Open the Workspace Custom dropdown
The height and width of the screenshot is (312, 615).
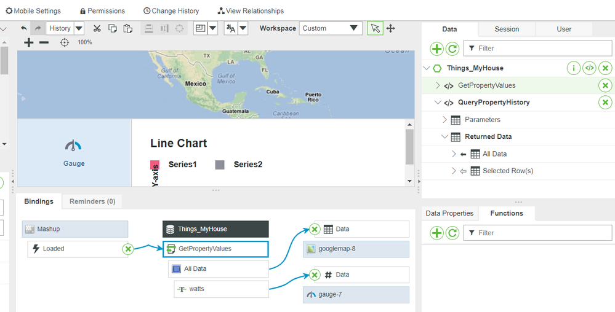(331, 28)
